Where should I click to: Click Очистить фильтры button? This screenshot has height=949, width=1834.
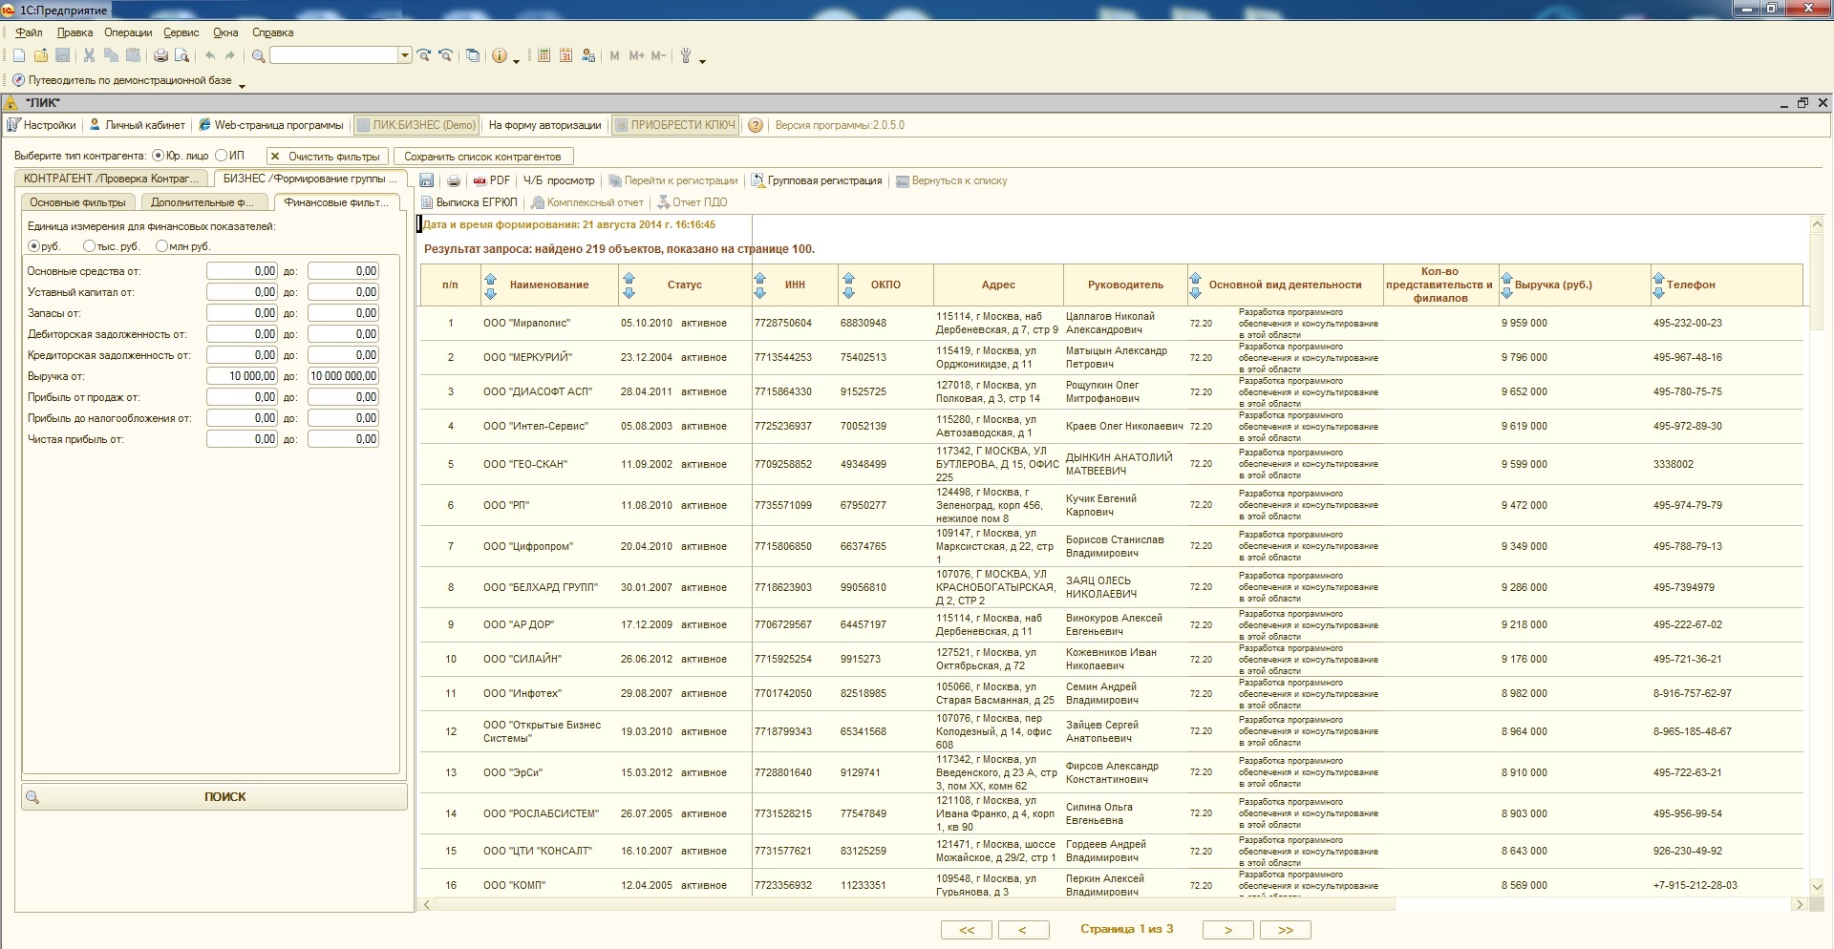point(328,157)
